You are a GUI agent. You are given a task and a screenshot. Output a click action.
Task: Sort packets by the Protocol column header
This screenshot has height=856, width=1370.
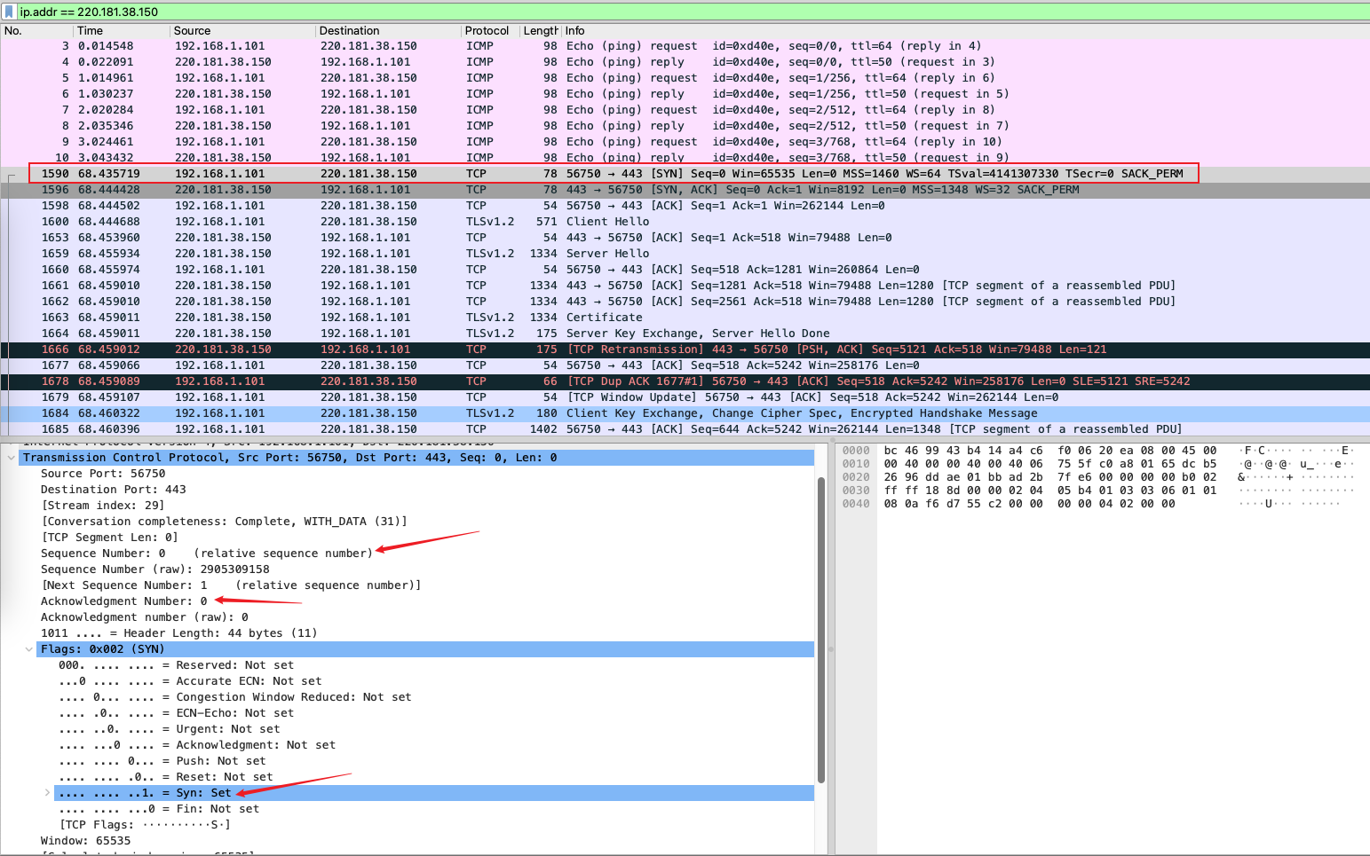489,30
